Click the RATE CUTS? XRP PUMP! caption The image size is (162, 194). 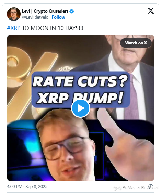click(x=80, y=89)
